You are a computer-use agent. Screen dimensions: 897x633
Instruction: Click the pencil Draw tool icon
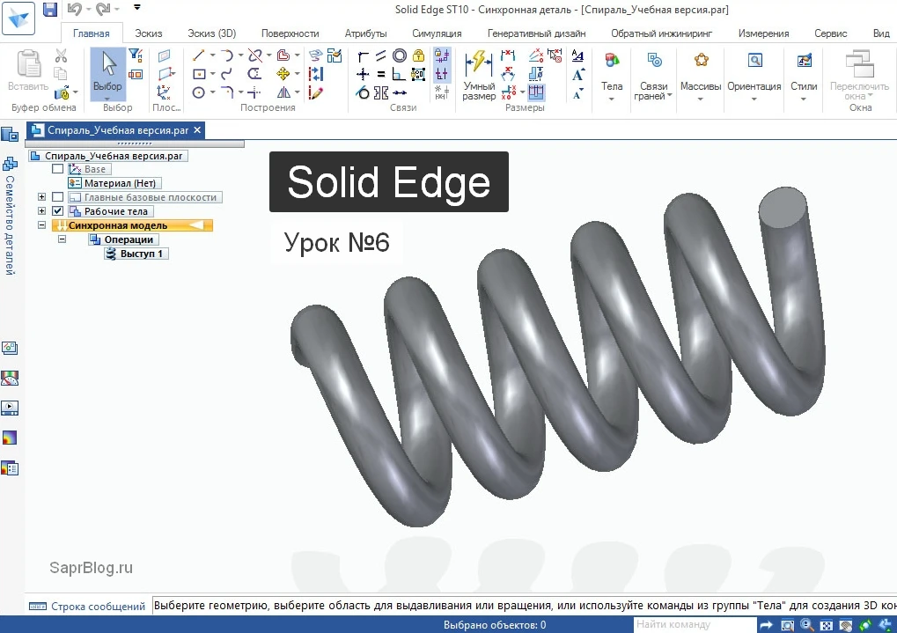tap(316, 92)
